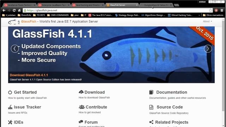Open the CMD-COMMANDS bookmark folder
The image size is (226, 127).
[58, 15]
